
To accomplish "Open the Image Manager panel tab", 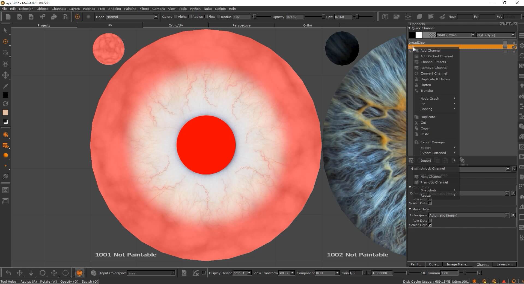I will (x=458, y=264).
